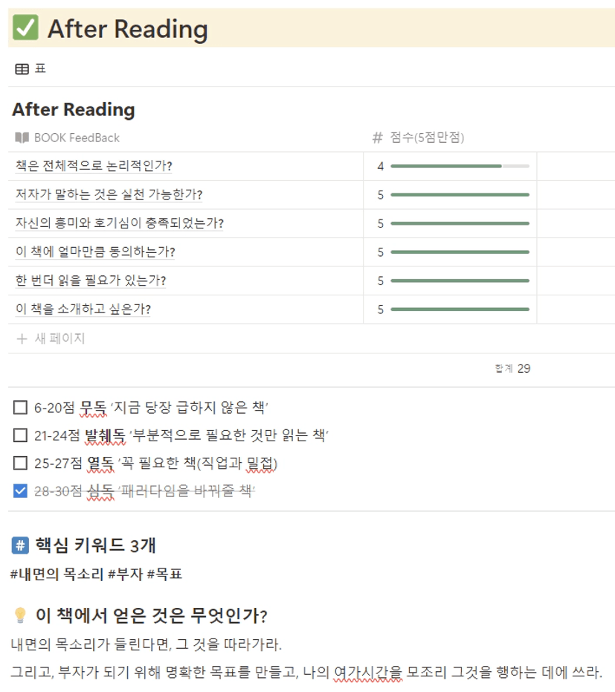Open the 책은 전체적으로 논리적인가? row

tap(94, 166)
